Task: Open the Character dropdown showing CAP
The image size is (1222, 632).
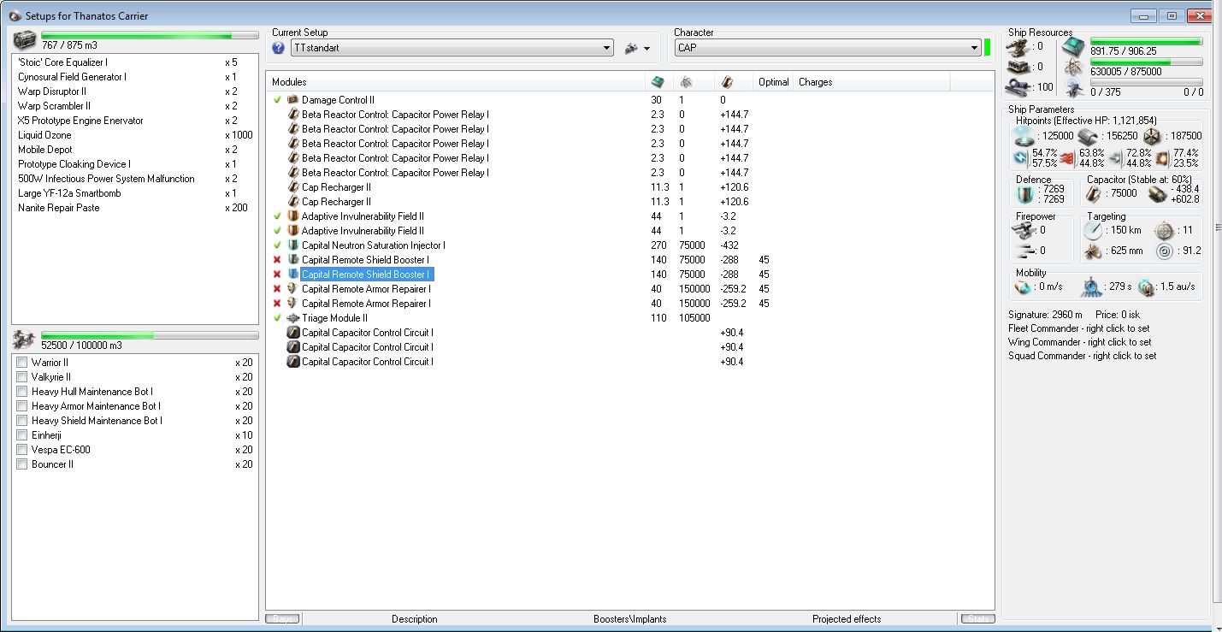Action: click(828, 48)
